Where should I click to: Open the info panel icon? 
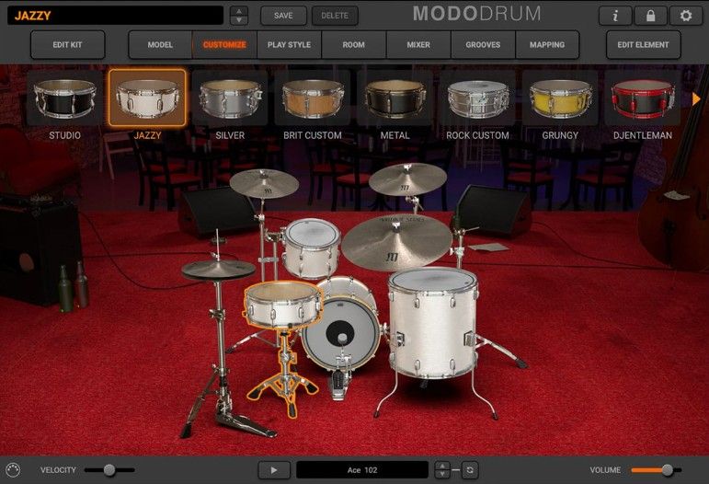614,16
